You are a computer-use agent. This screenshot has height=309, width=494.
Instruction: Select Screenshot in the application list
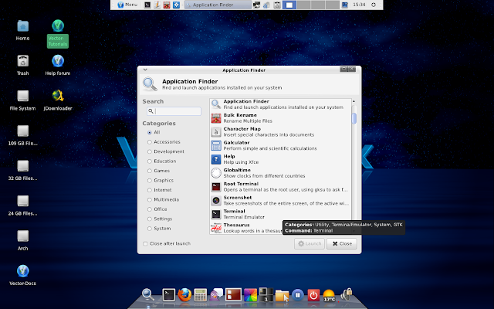pos(280,201)
